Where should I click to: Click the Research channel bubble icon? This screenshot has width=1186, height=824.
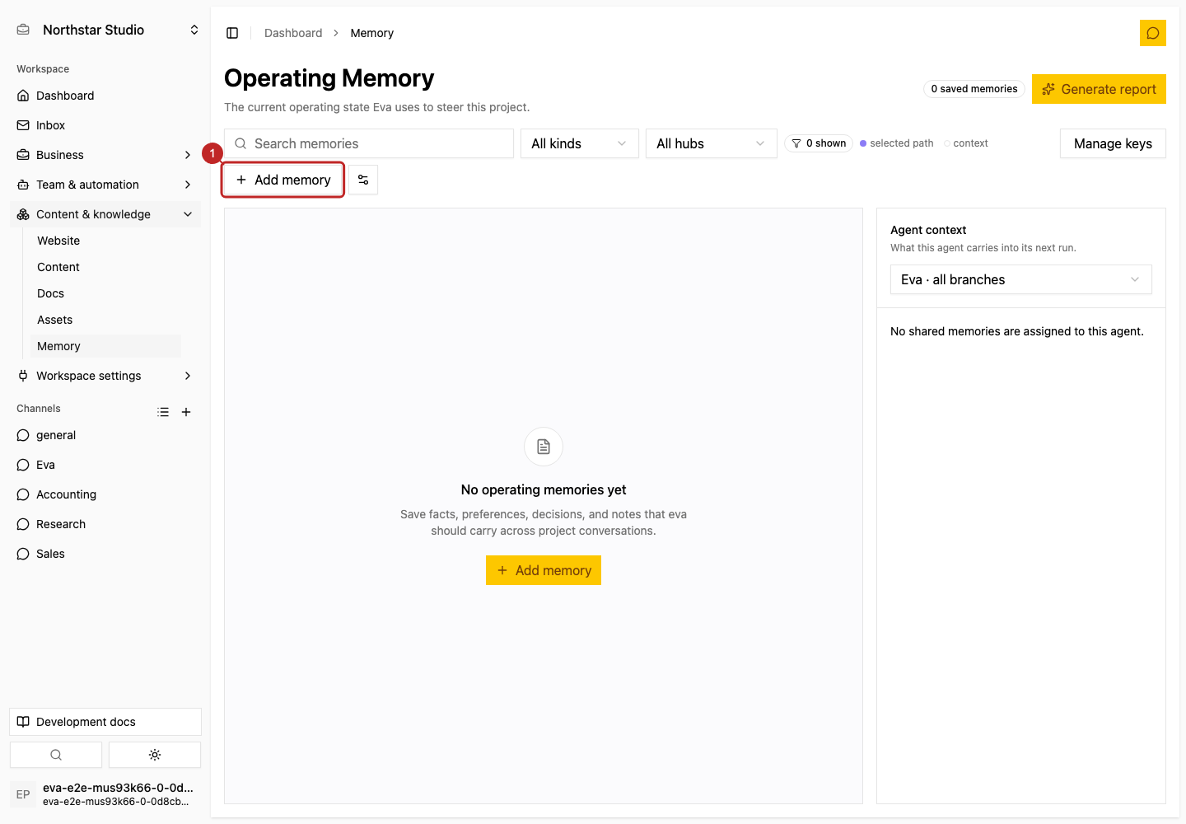[x=23, y=524]
